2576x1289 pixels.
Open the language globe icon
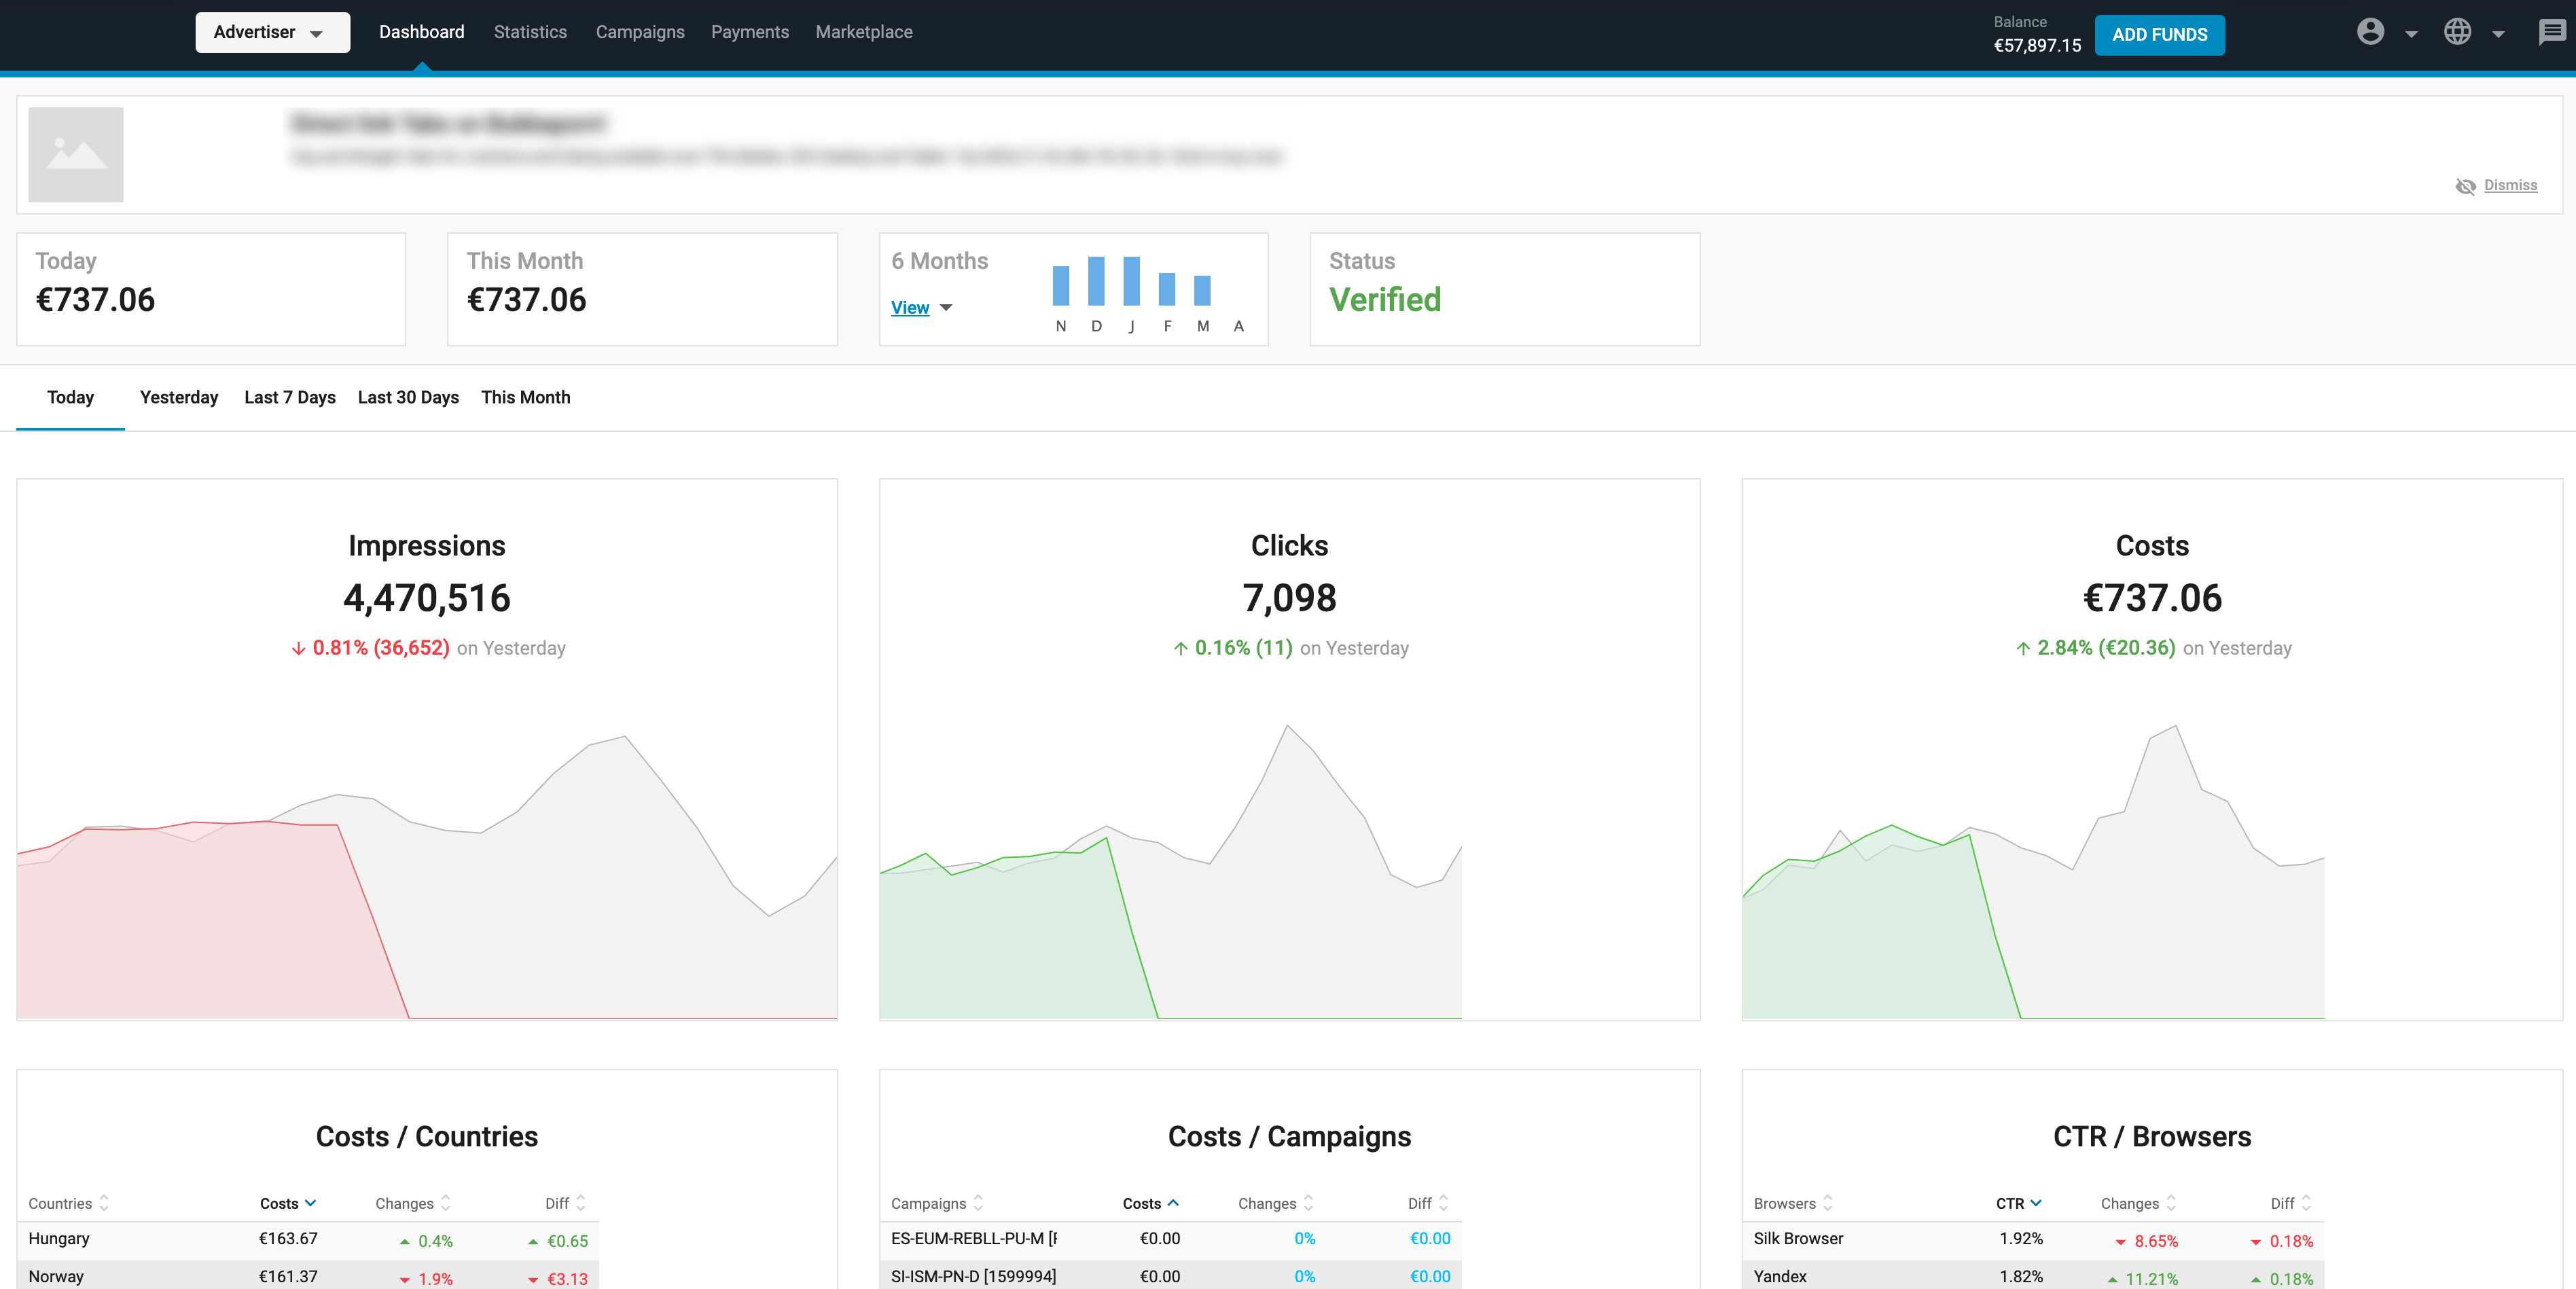point(2458,32)
